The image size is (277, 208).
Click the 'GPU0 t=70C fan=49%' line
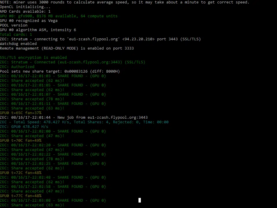click(x=21, y=140)
